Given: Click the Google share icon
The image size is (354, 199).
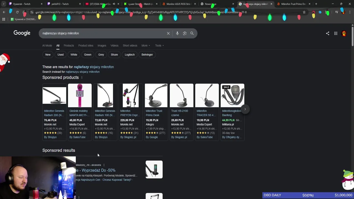Looking at the screenshot, I should click(327, 33).
